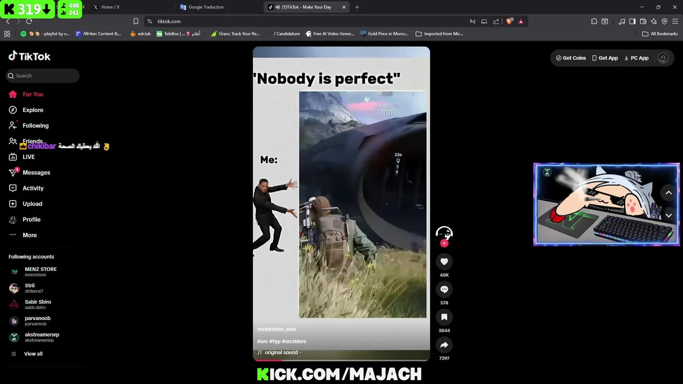Screen dimensions: 683x384
Task: Open Brave Shields lion icon
Action: [x=510, y=21]
